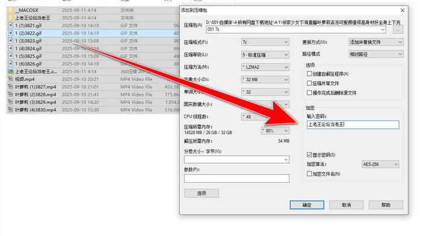Enable 压缩共享文件 checkbox
The width and height of the screenshot is (422, 236).
click(x=309, y=83)
